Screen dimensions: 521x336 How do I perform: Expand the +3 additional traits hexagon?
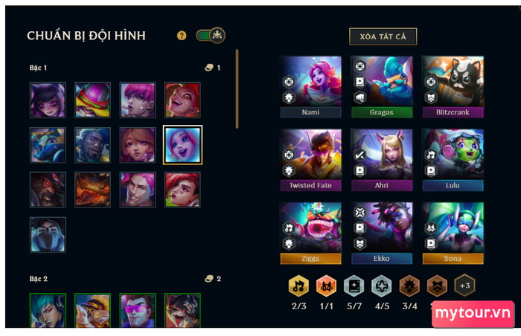point(464,285)
